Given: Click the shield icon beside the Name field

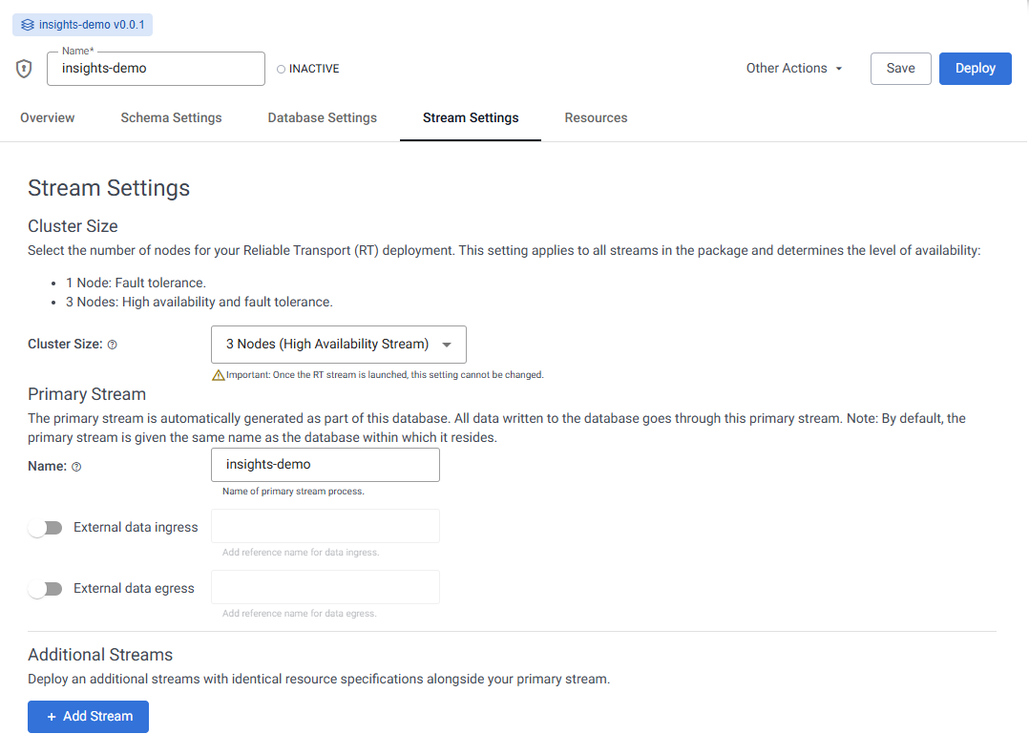Looking at the screenshot, I should (25, 69).
